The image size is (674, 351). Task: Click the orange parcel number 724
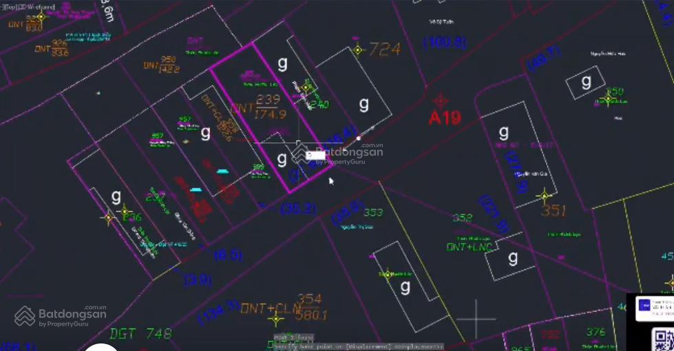point(385,49)
